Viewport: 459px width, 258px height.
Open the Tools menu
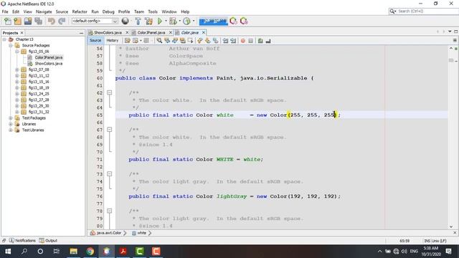pyautogui.click(x=153, y=11)
